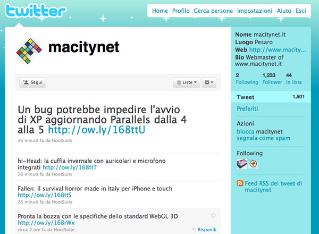
Task: Click the timestamp under Fallen tweet
Action: pos(30,202)
